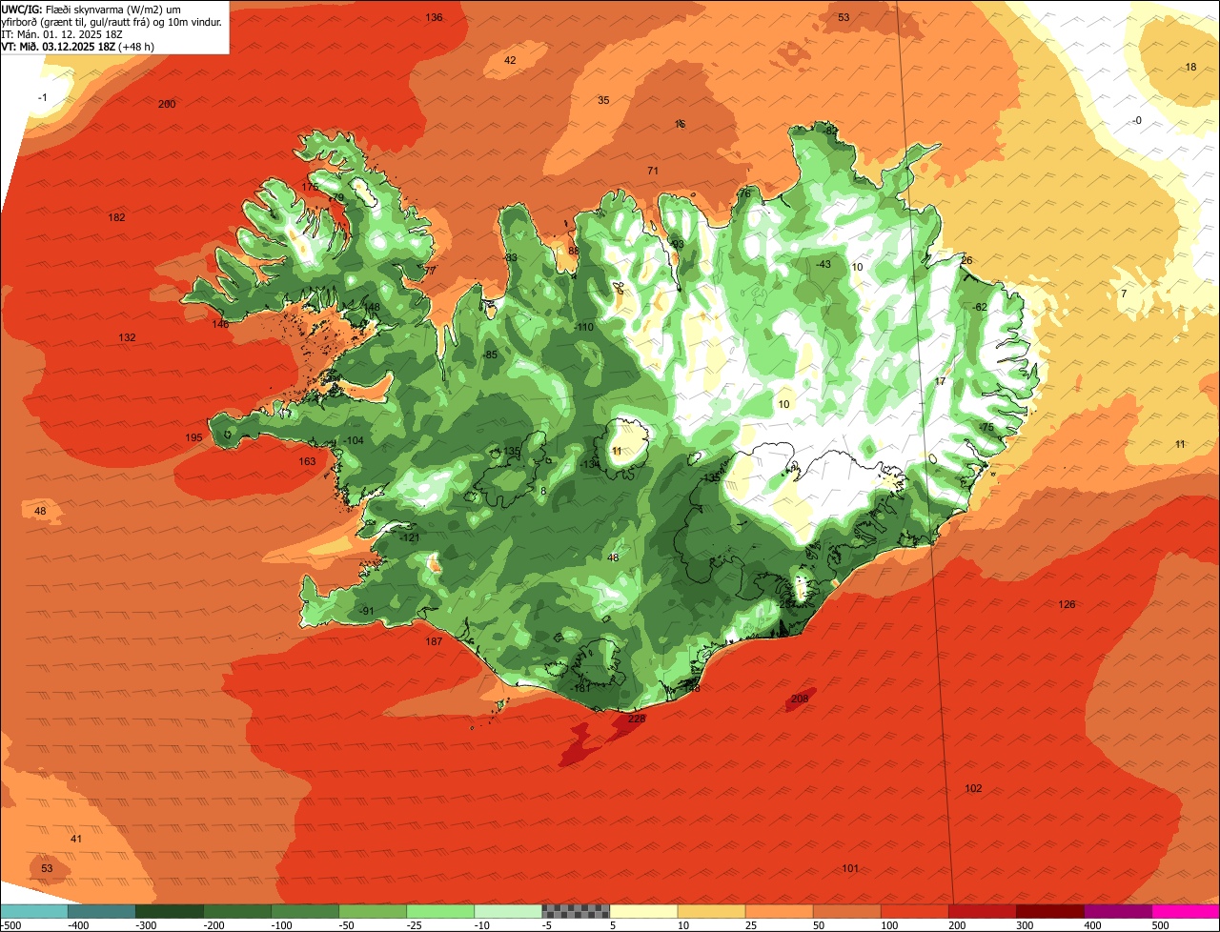Screen dimensions: 1220x932
Task: Click the value "208" in the dark red patch
Action: point(800,699)
